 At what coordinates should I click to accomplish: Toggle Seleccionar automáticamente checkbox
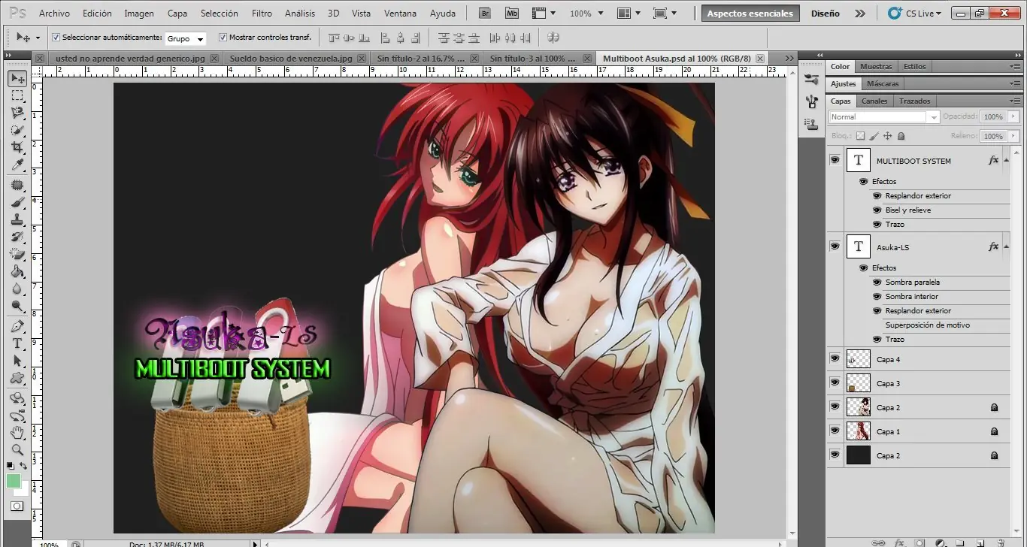pos(56,38)
